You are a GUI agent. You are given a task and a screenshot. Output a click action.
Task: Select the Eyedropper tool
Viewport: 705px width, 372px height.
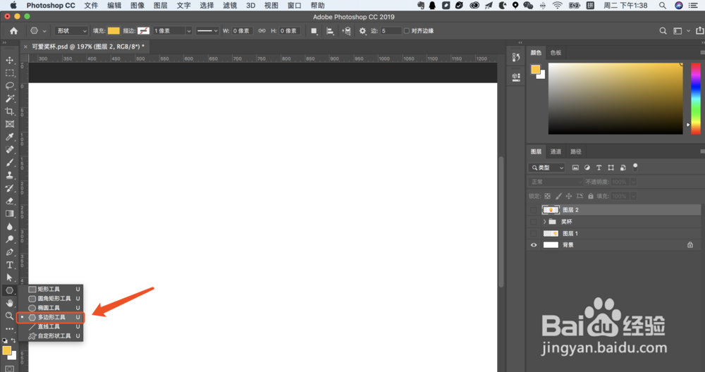pyautogui.click(x=9, y=137)
